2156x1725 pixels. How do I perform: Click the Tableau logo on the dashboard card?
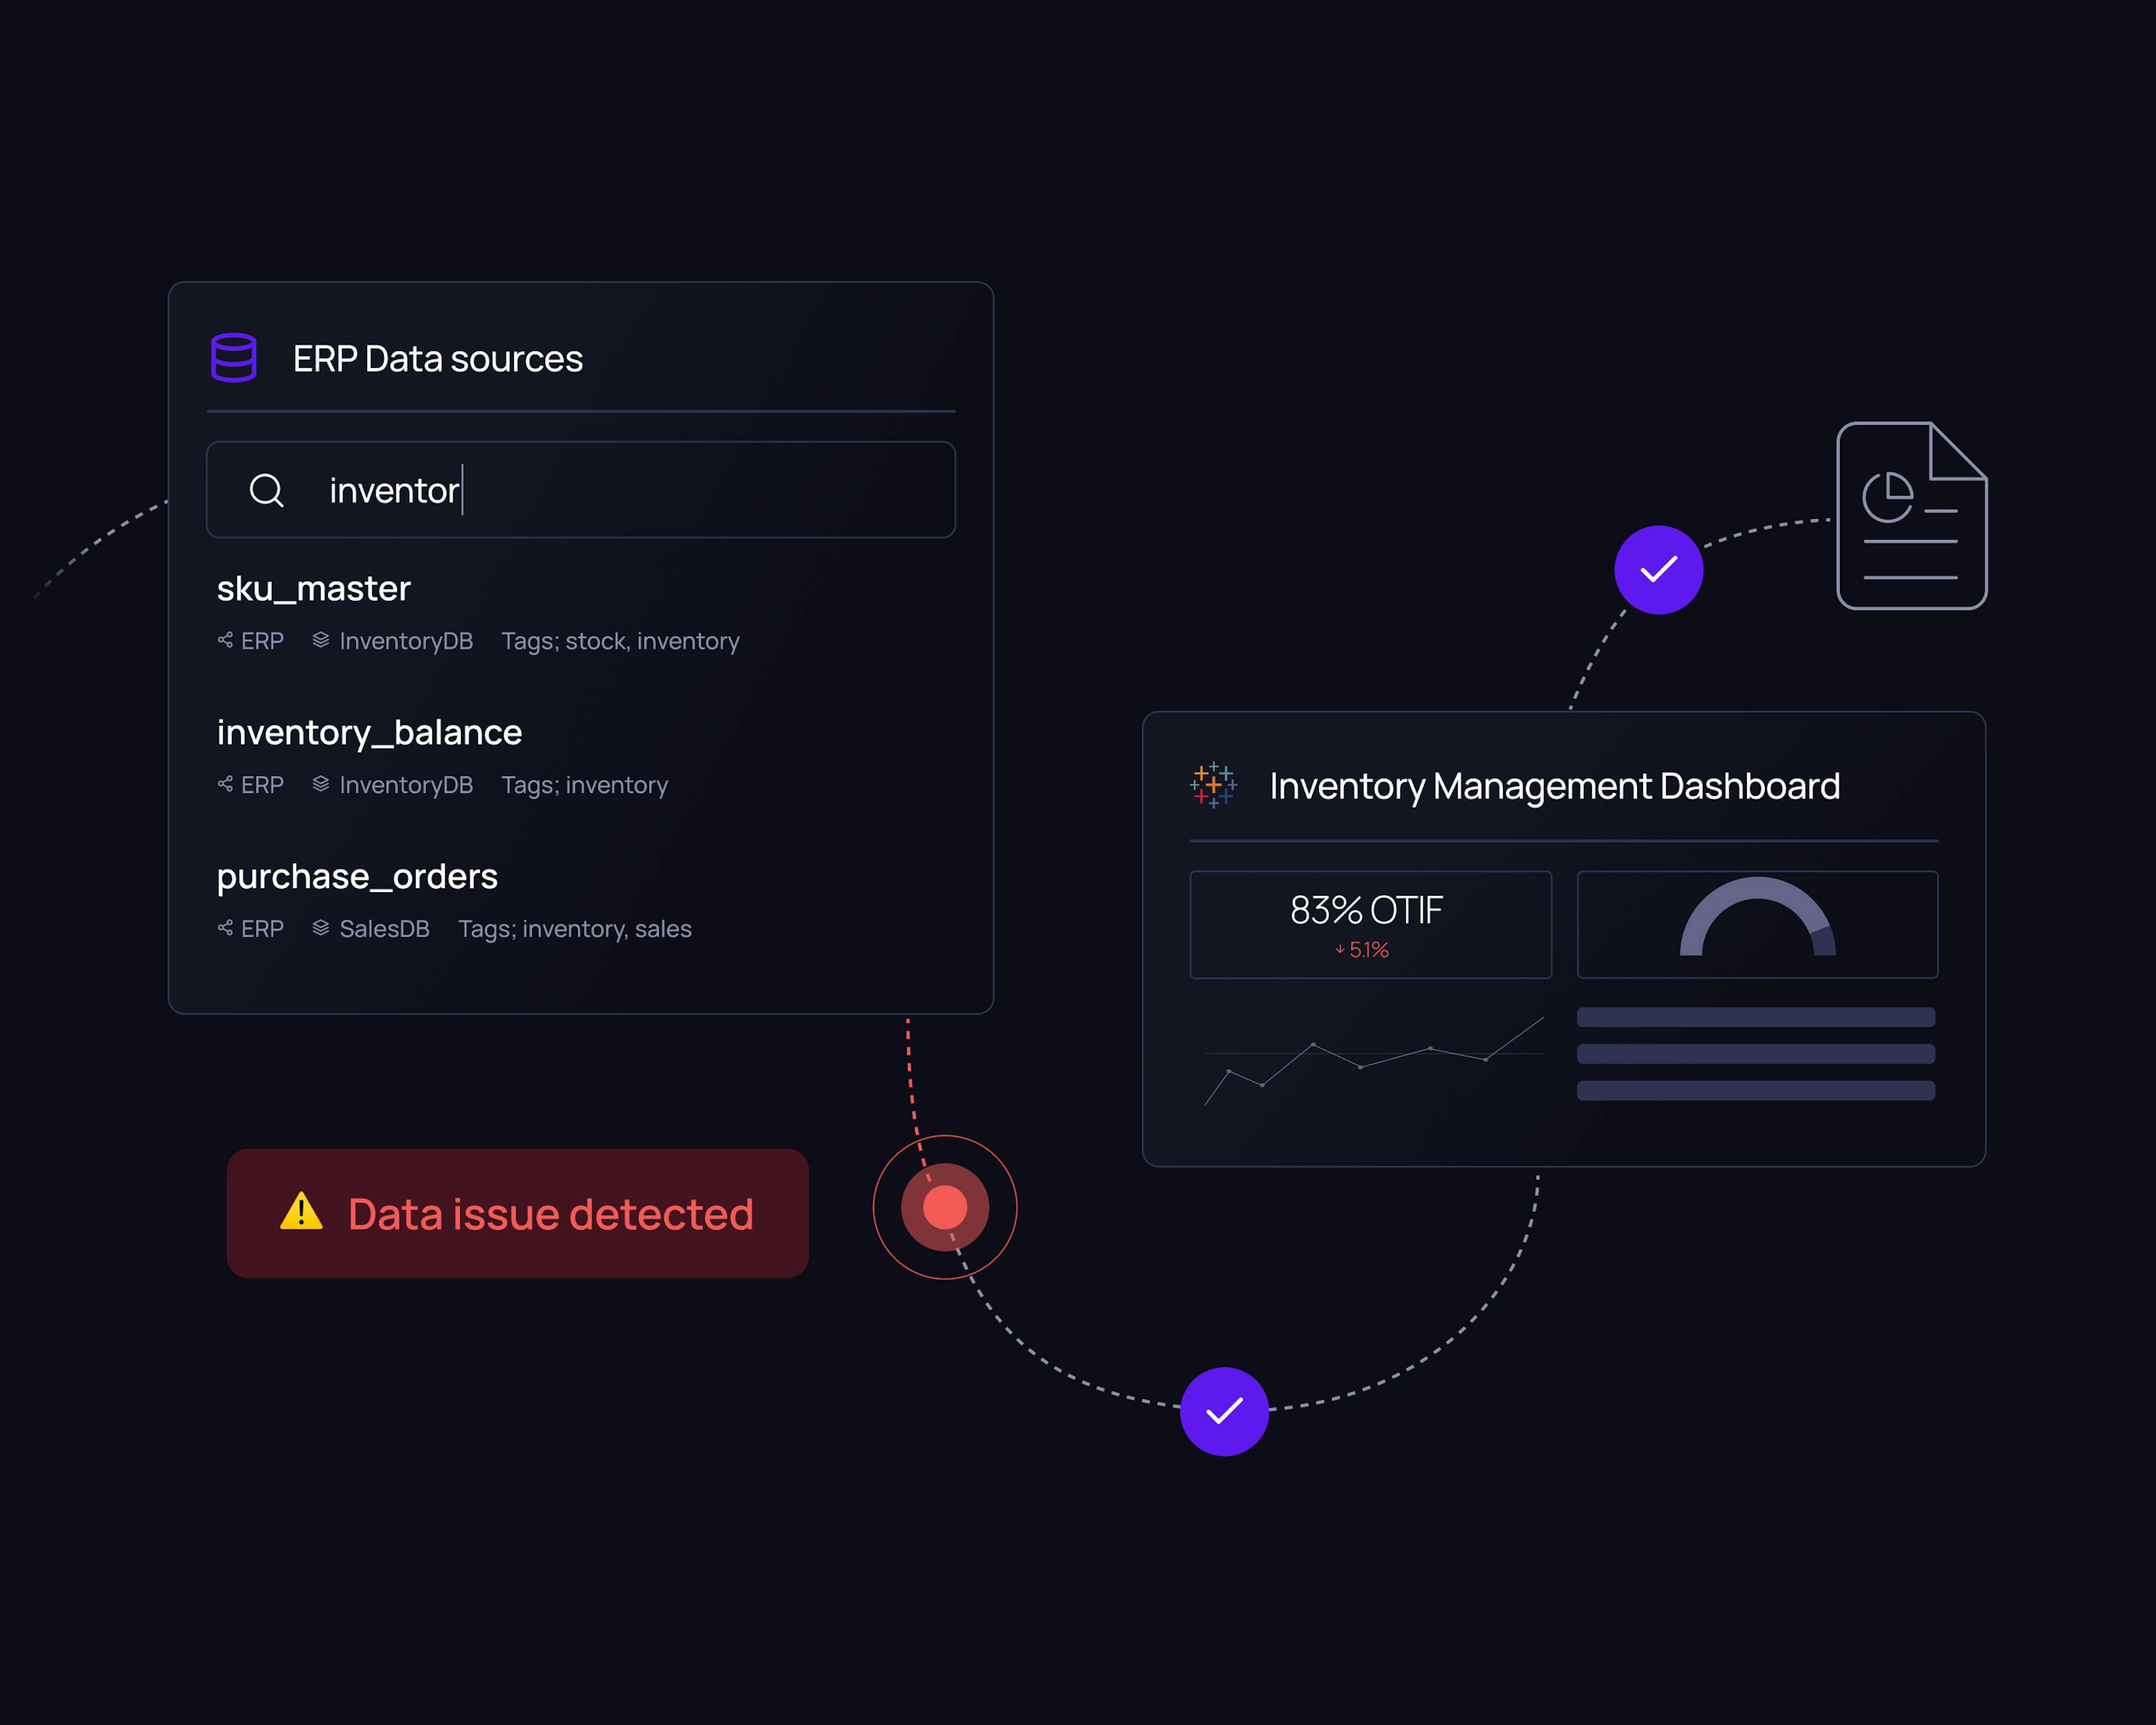[x=1213, y=785]
